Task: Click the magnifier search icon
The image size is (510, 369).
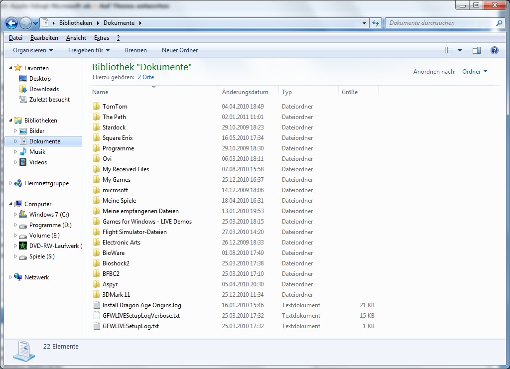Action: (x=499, y=23)
